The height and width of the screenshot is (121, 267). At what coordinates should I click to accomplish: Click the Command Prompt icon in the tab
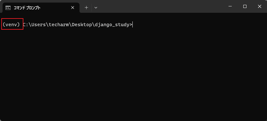[x=8, y=8]
